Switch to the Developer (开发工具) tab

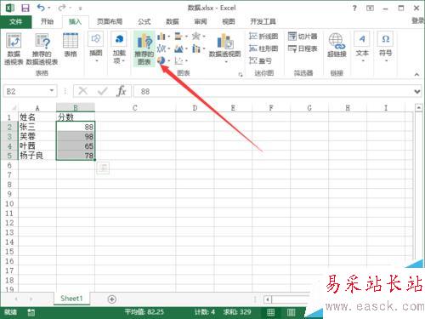point(263,21)
